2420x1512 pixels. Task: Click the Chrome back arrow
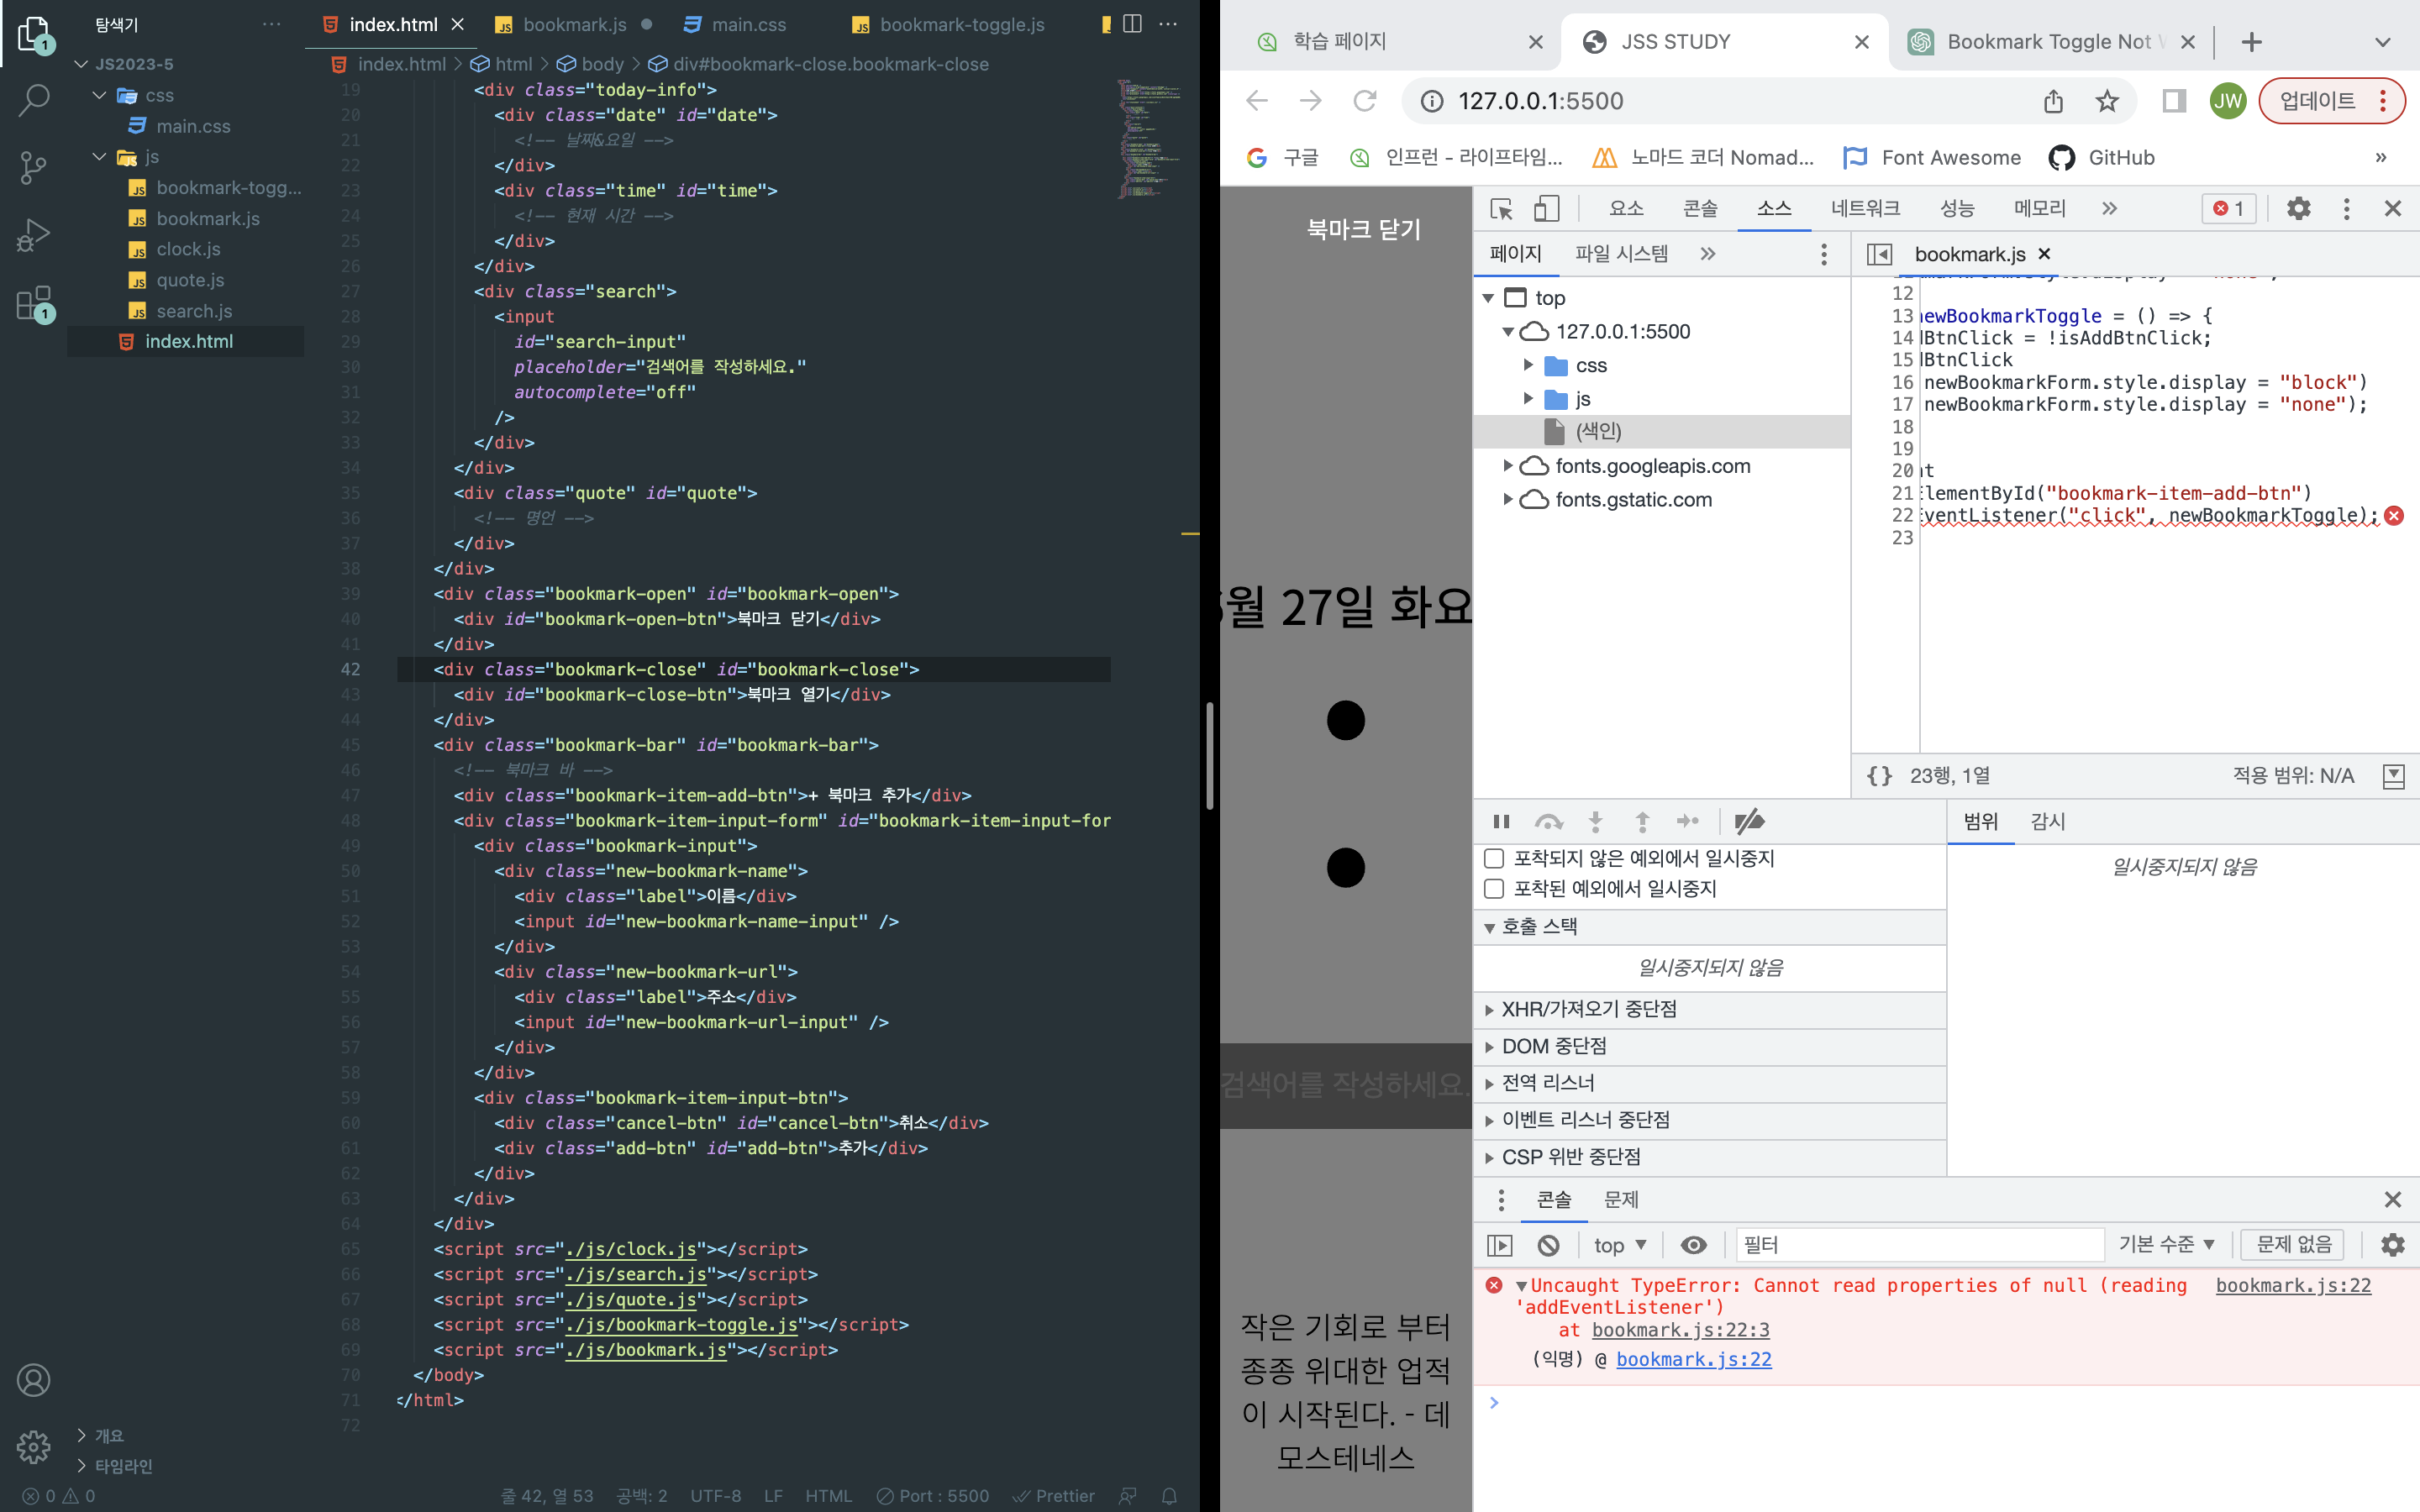[x=1257, y=100]
